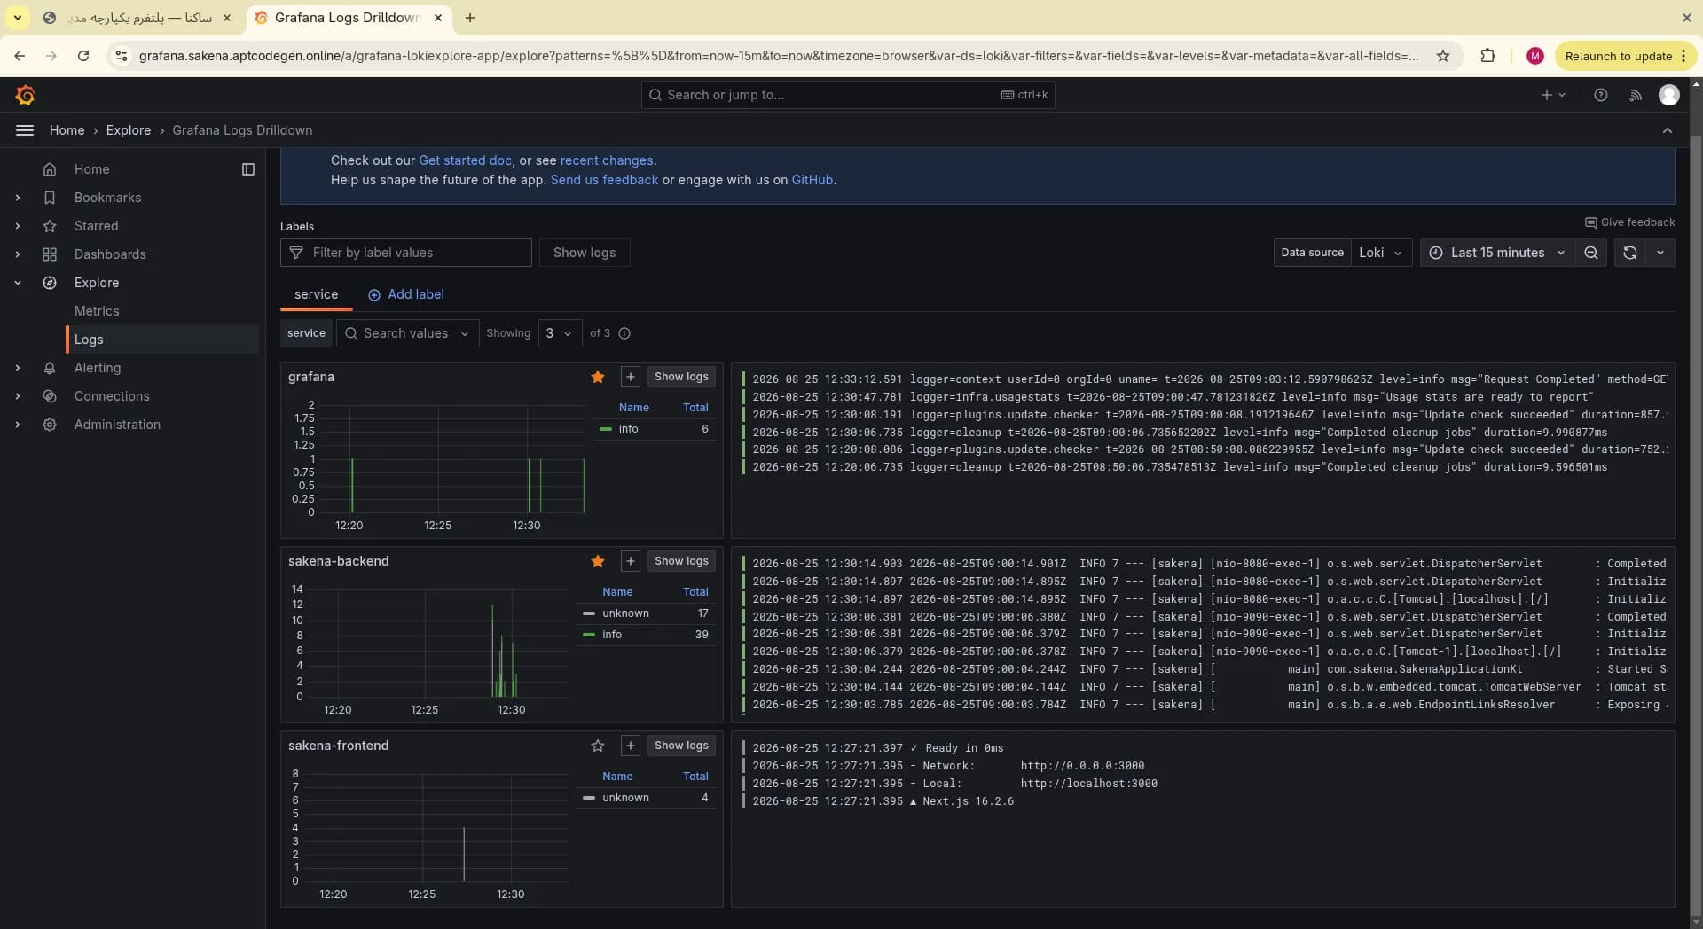Click the zoom out time range icon
1703x929 pixels.
coord(1590,253)
